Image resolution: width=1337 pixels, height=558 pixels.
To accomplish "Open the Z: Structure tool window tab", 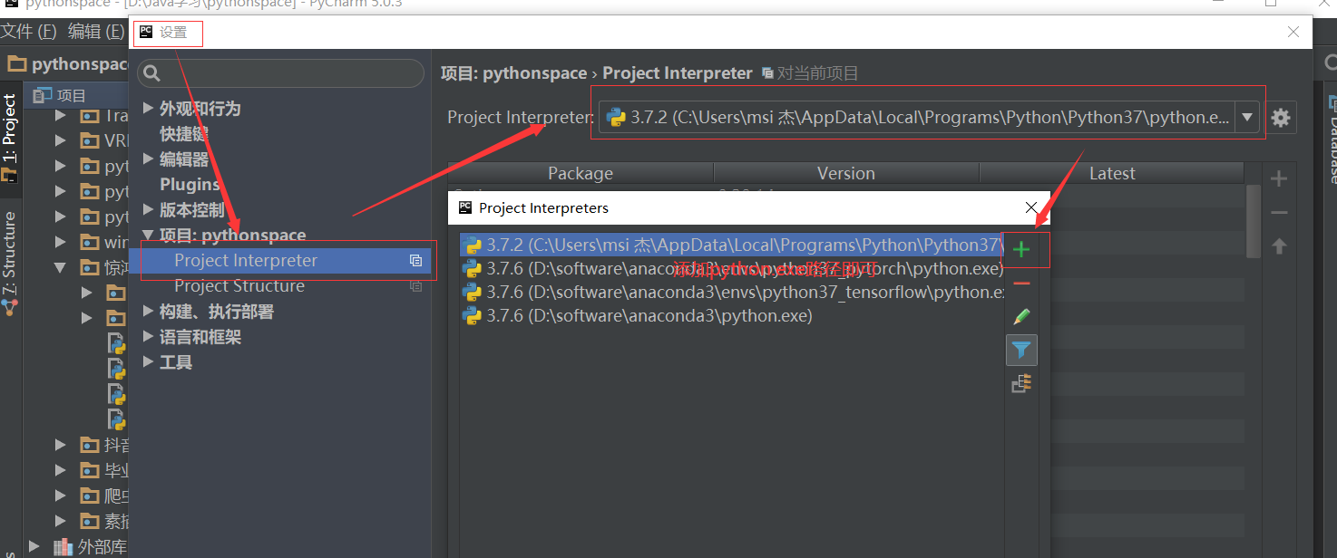I will tap(10, 263).
